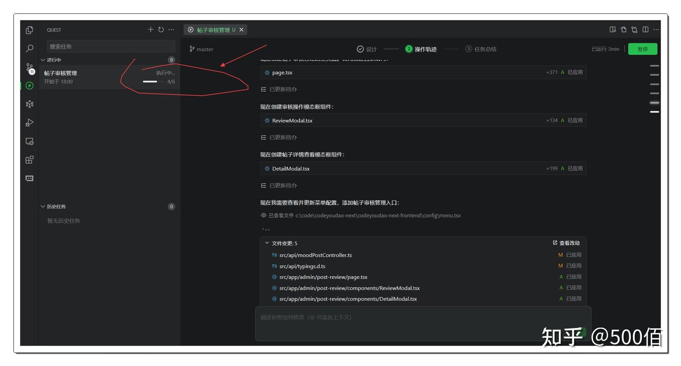Open the Extensions icon in the activity bar
This screenshot has width=681, height=366.
(29, 159)
